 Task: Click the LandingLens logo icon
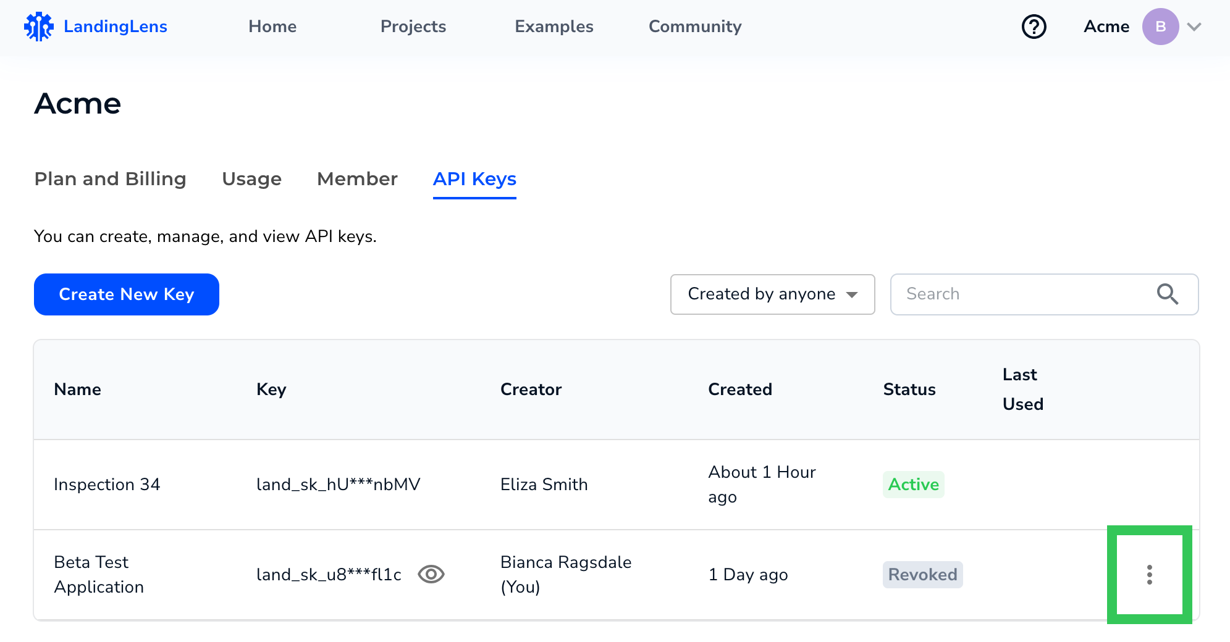(39, 27)
